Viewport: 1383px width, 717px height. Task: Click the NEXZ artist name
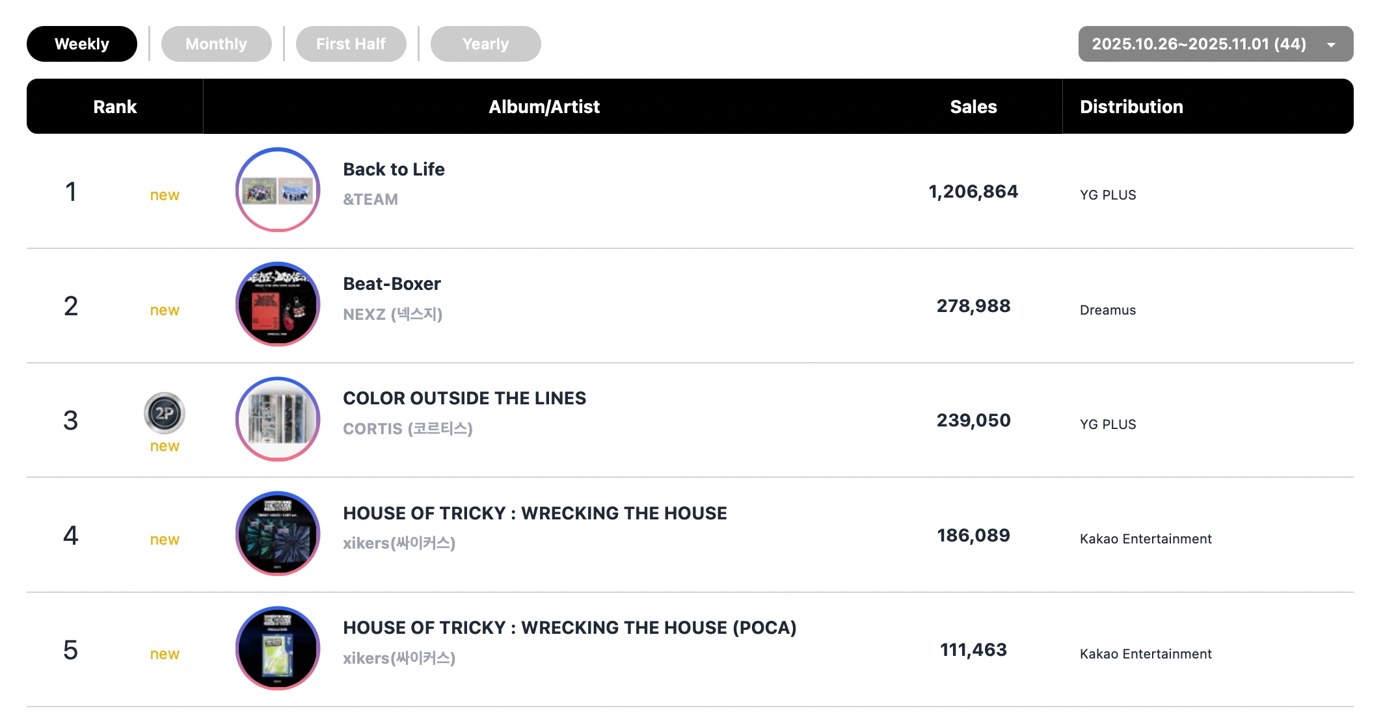tap(392, 315)
